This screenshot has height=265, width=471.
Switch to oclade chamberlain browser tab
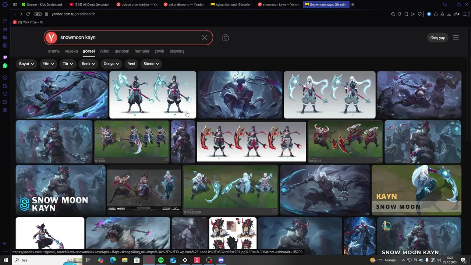137,4
